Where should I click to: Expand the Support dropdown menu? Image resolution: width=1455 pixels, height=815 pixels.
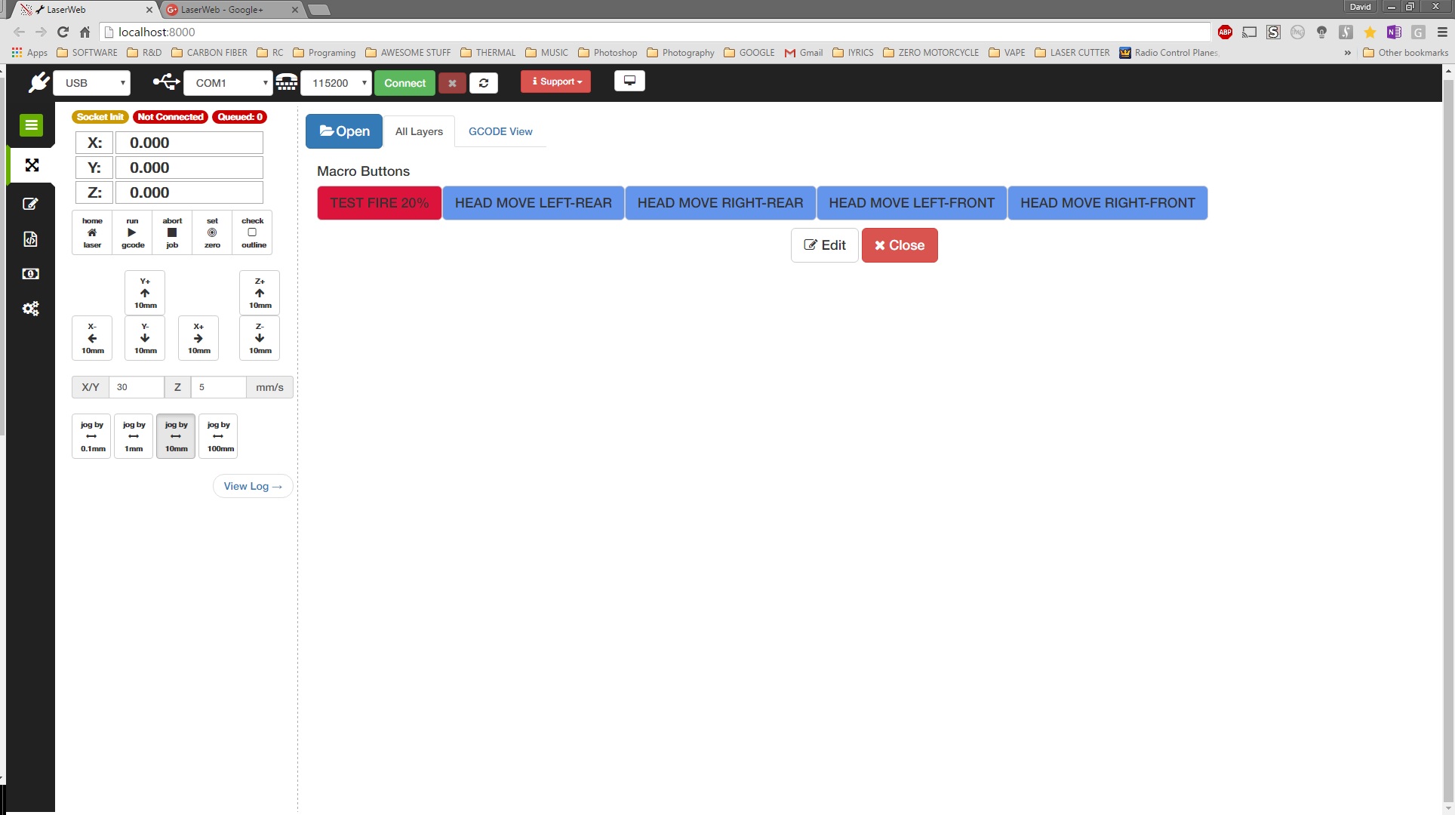(x=556, y=81)
